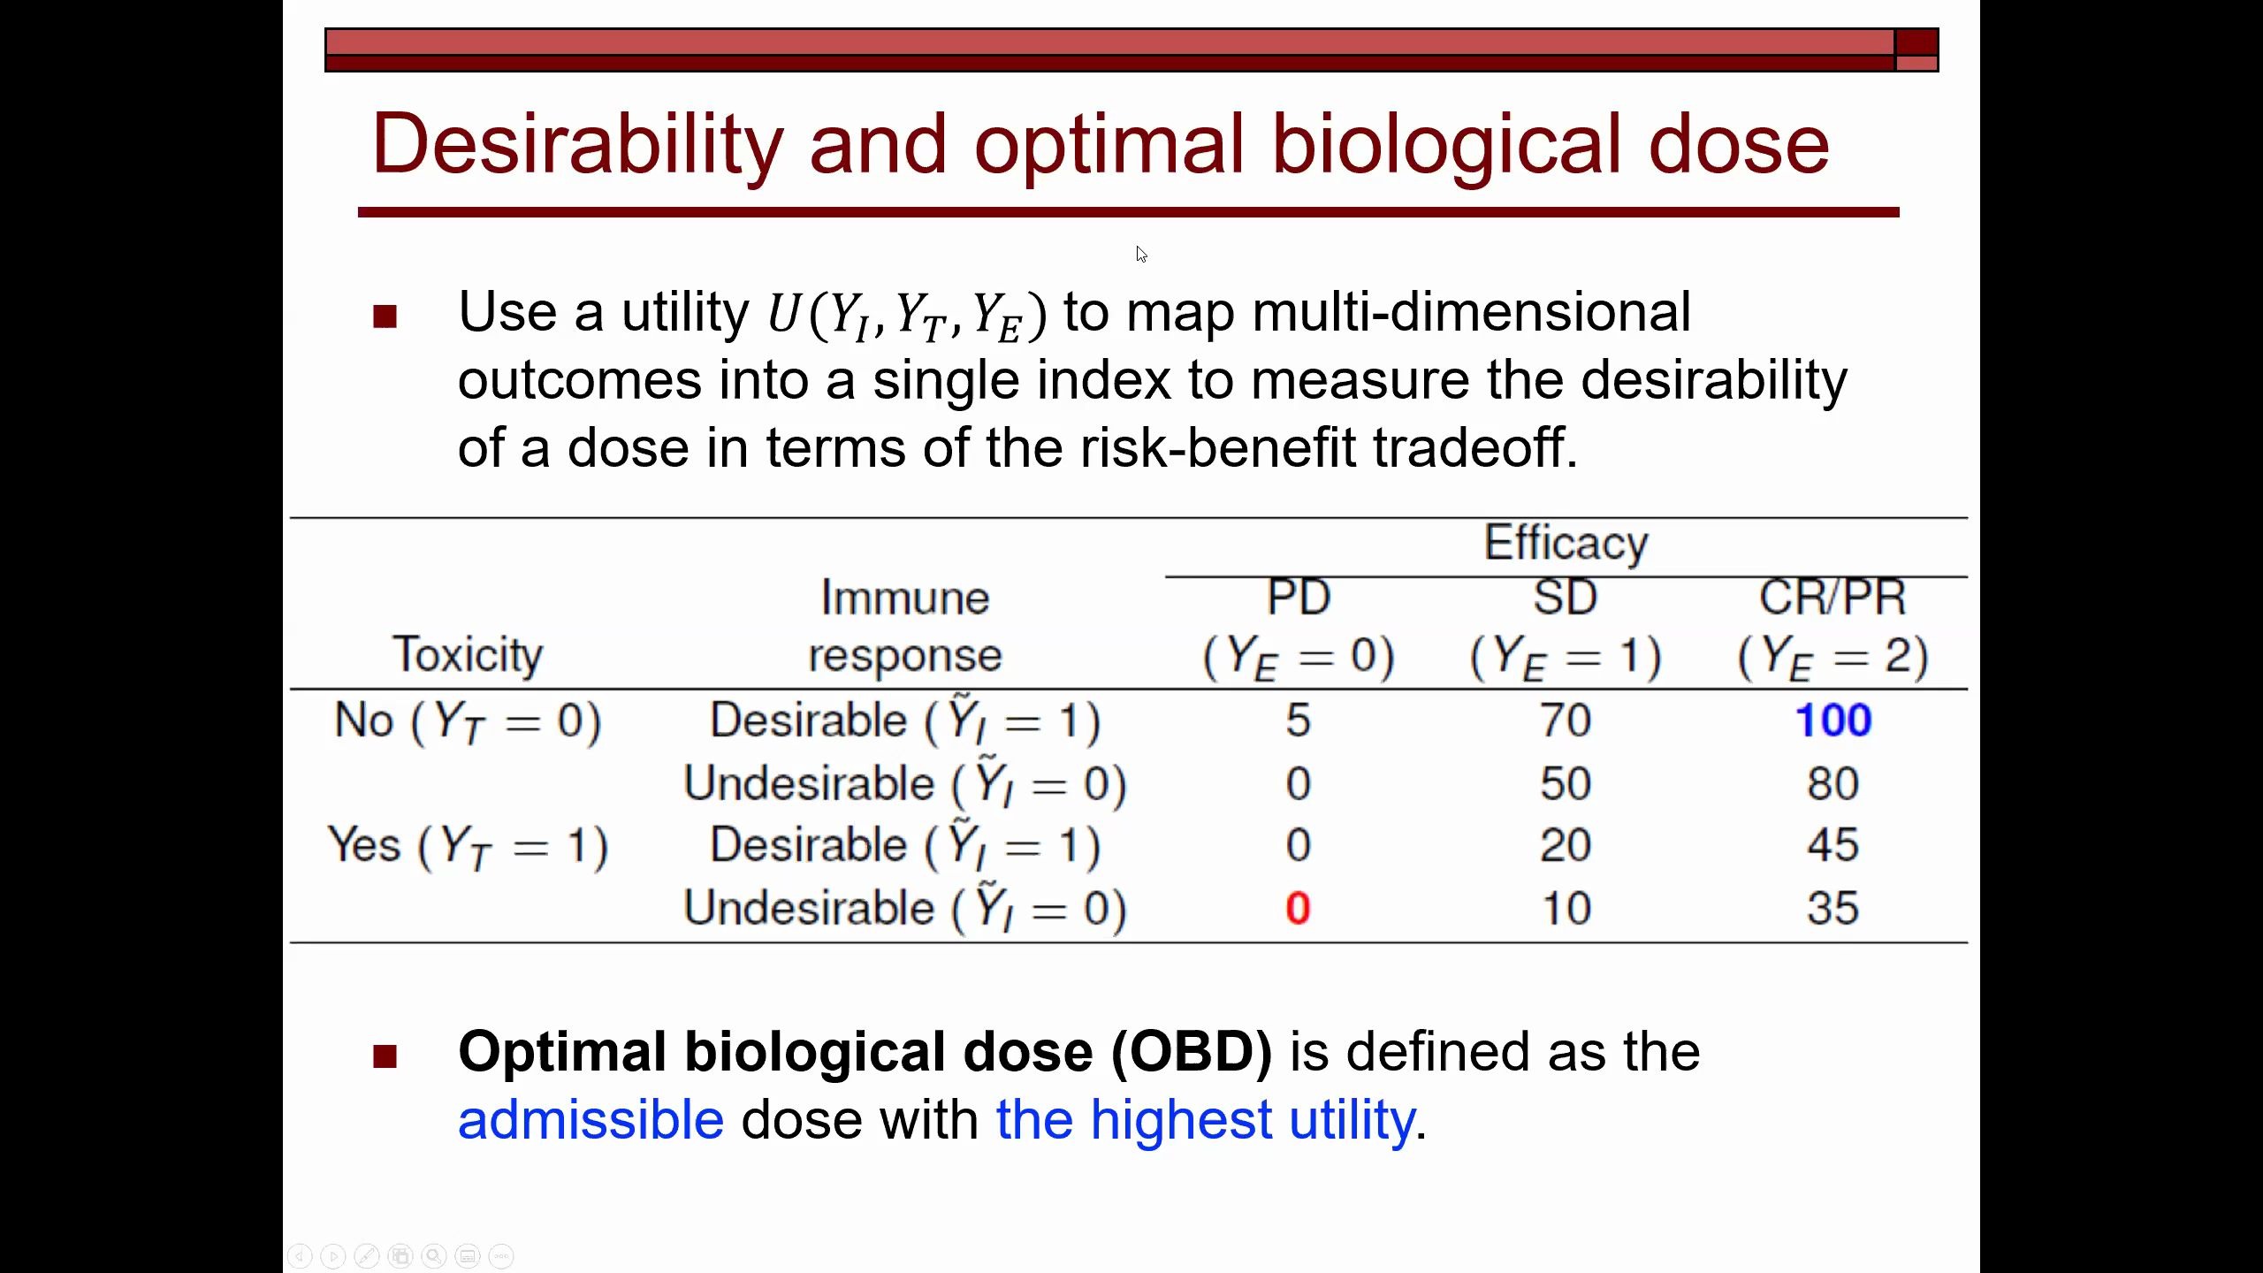Activate the zoom magnifier tool in slideshow controls
The height and width of the screenshot is (1273, 2263).
(x=434, y=1255)
